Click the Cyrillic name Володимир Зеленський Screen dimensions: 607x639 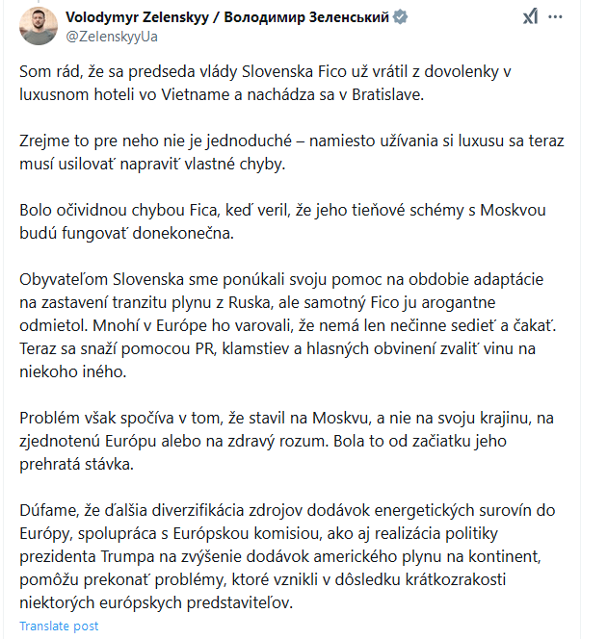coord(306,17)
